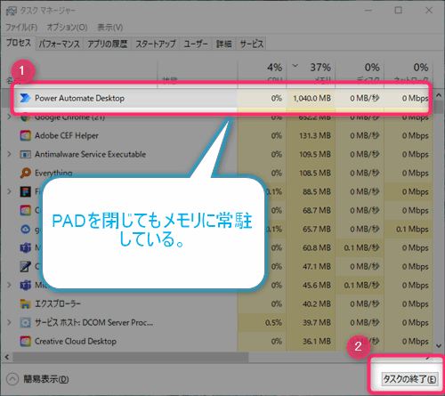The height and width of the screenshot is (396, 445).
Task: Click the タスクの終了(E) button
Action: (x=409, y=379)
